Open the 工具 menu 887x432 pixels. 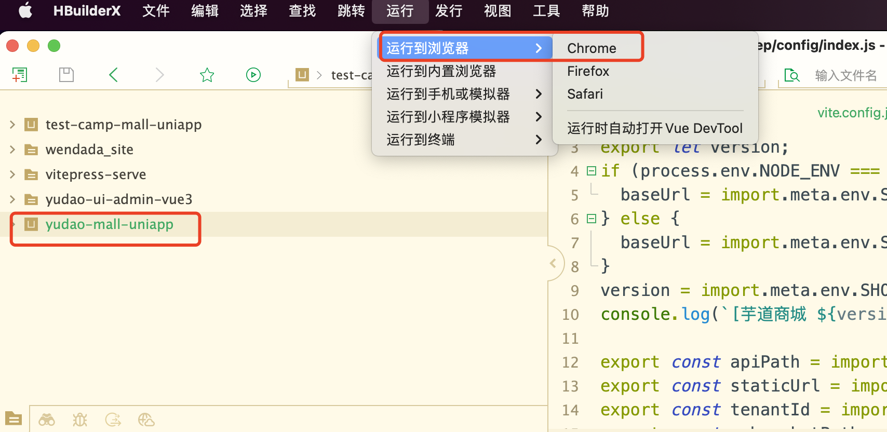coord(546,10)
